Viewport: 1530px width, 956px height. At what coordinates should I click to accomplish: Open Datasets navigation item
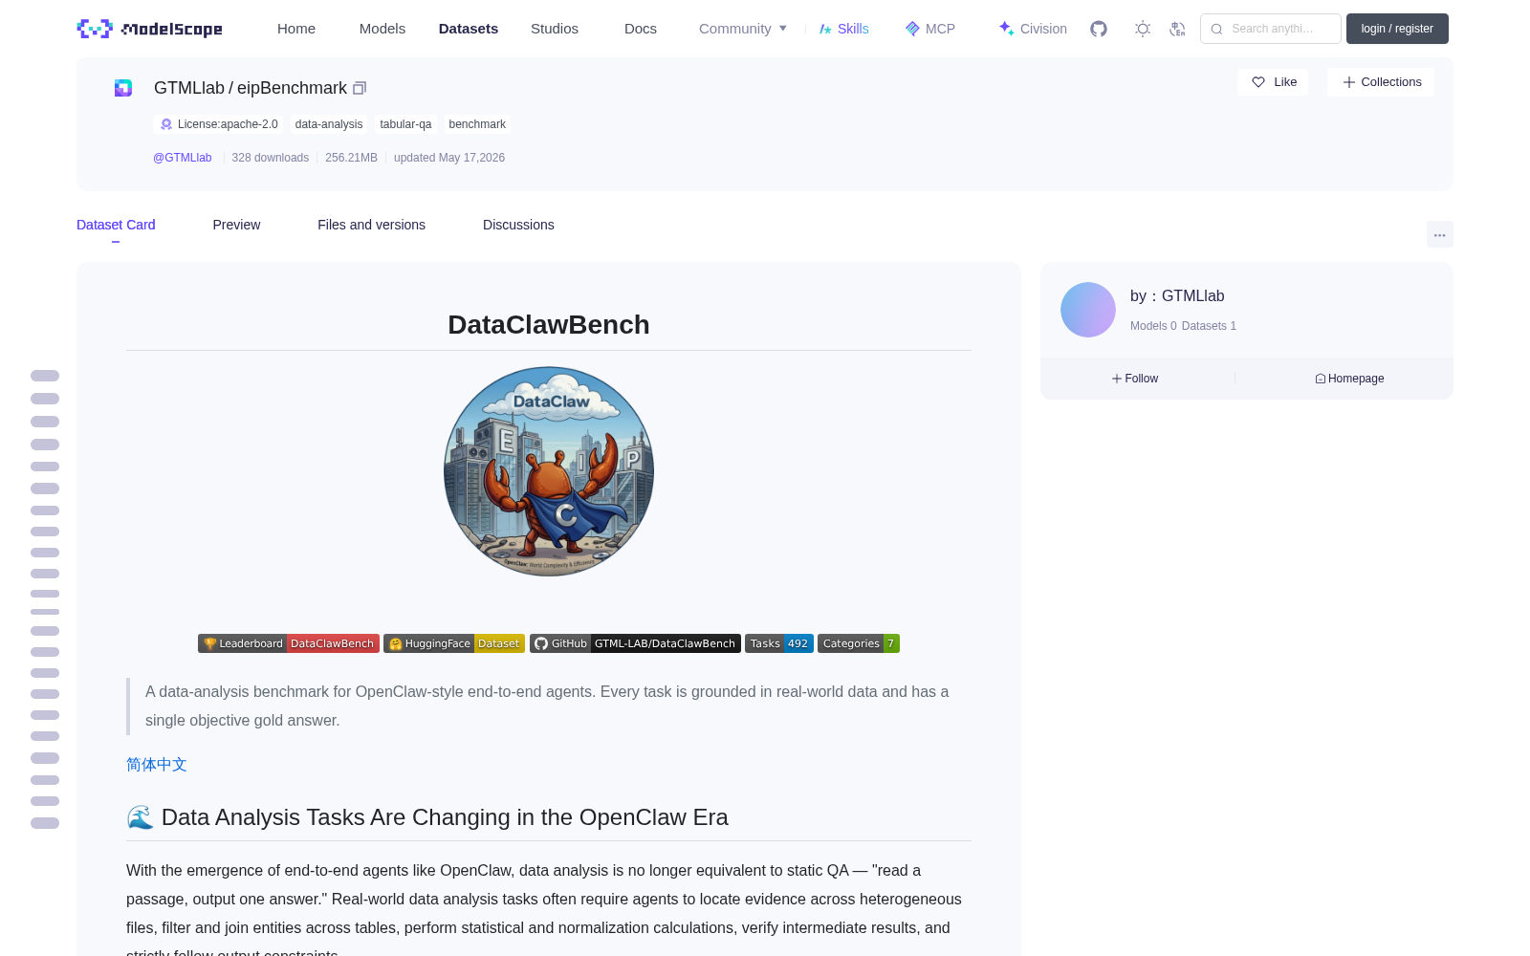point(469,29)
